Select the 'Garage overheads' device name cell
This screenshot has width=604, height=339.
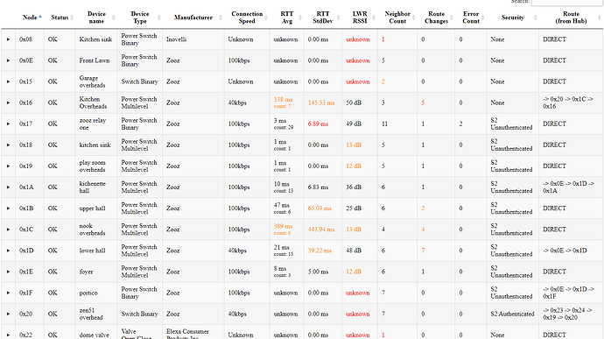pyautogui.click(x=92, y=81)
